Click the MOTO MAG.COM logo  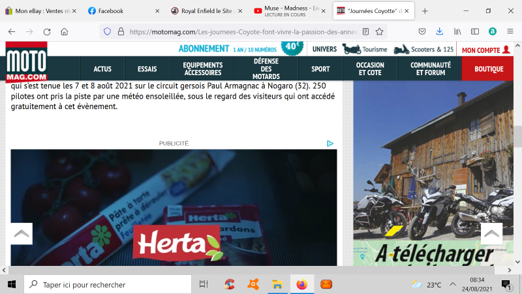coord(26,61)
